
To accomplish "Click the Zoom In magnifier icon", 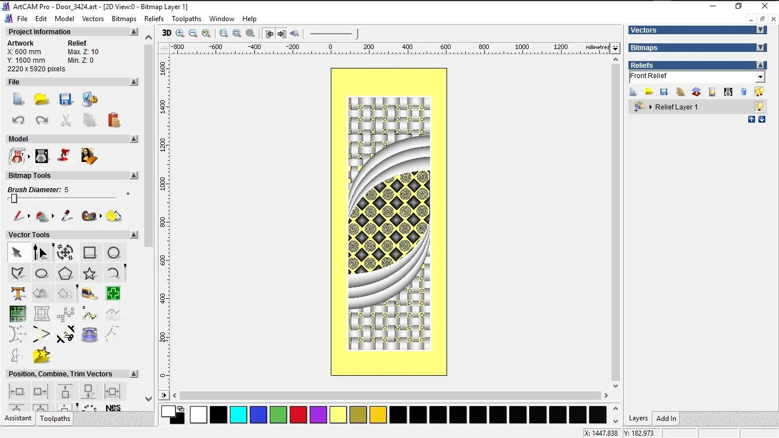I will [x=180, y=33].
